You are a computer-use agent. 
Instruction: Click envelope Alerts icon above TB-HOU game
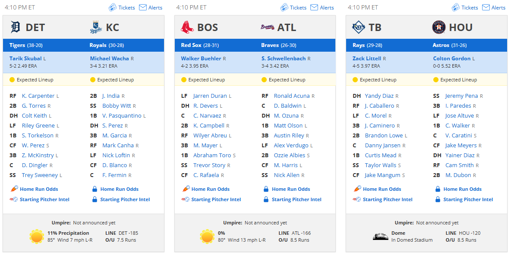(486, 7)
